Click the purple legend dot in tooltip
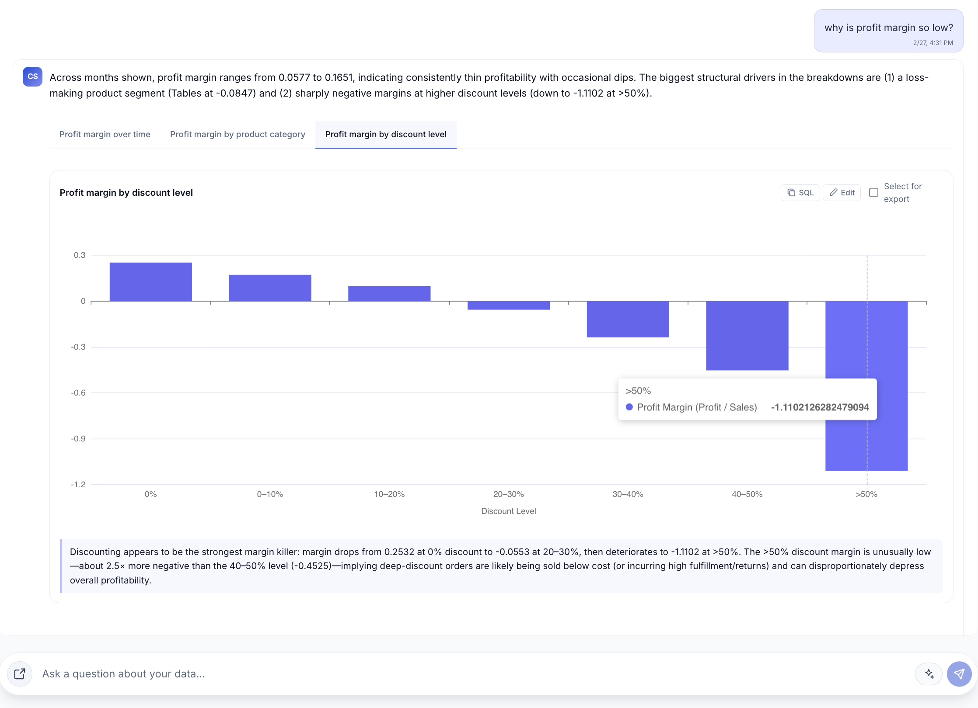Screen dimensions: 978x708 [x=629, y=407]
